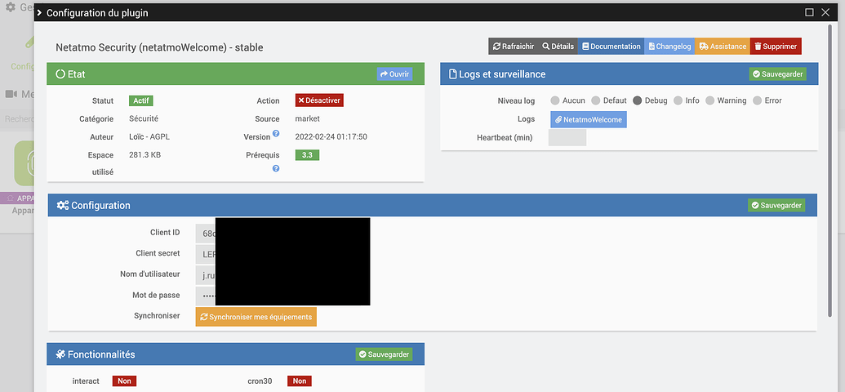This screenshot has height=392, width=845.
Task: Select the Error log level
Action: click(x=757, y=100)
